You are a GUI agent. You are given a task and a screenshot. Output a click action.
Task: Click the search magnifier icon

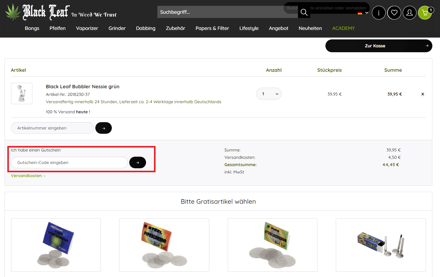click(304, 12)
